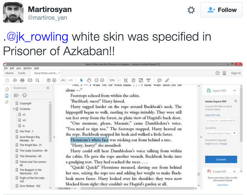Viewport: 247px width, 195px height.
Task: Select The Dementor - 69 bookmark
Action: pyautogui.click(x=30, y=156)
